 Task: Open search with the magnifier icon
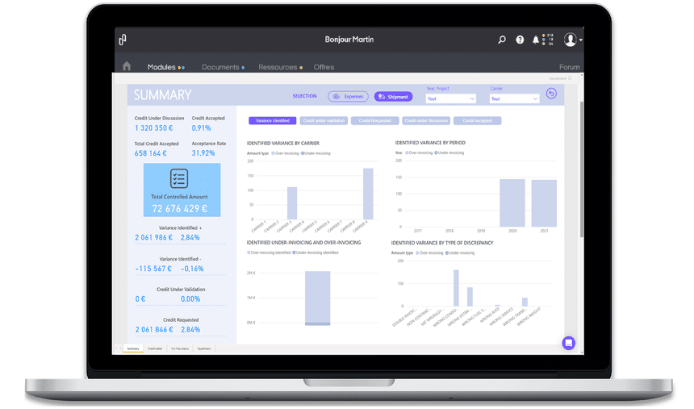502,40
